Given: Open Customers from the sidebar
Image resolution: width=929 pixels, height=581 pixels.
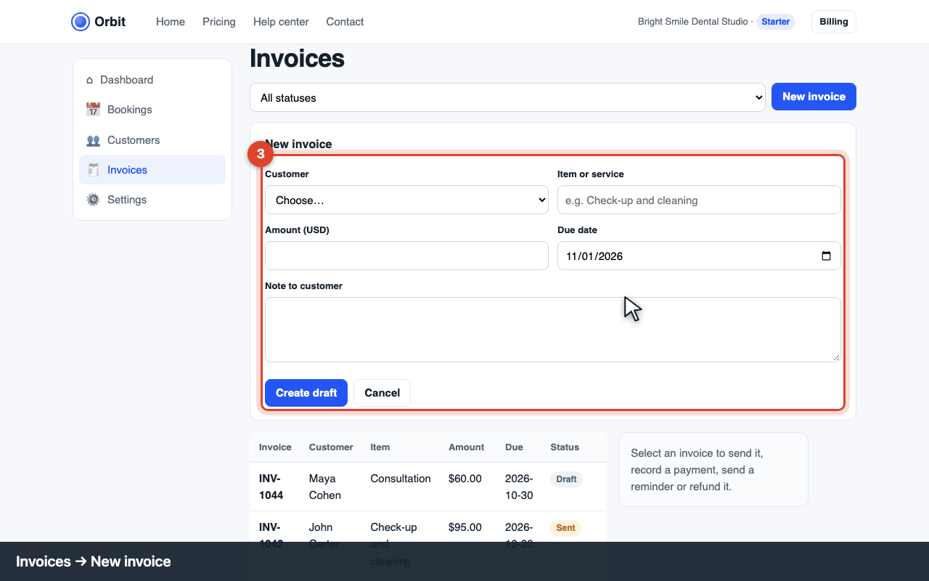Looking at the screenshot, I should pos(152,140).
